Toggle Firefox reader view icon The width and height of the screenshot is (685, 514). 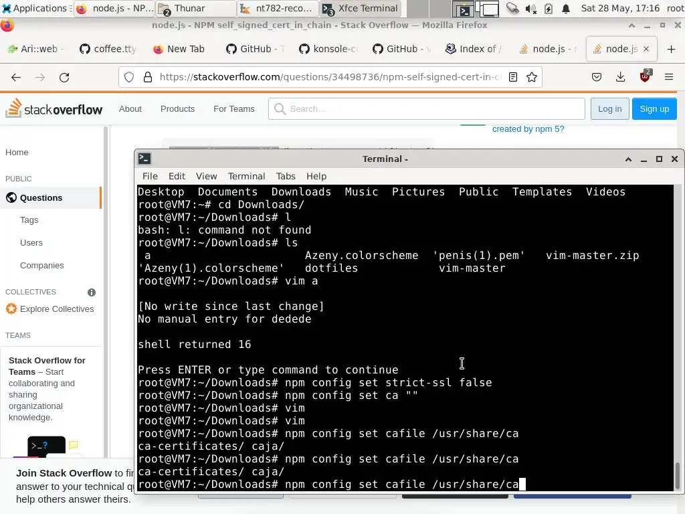513,78
